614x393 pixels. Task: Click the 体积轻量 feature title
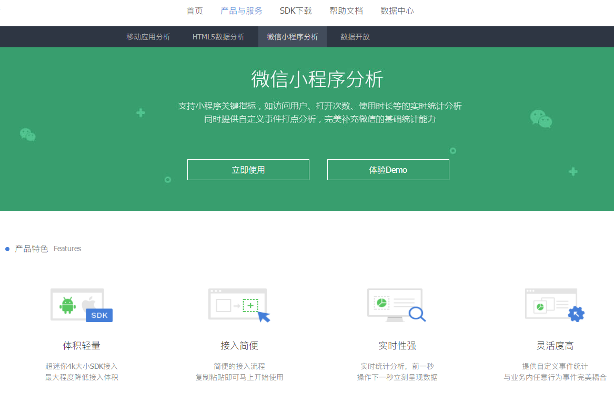[x=82, y=346]
